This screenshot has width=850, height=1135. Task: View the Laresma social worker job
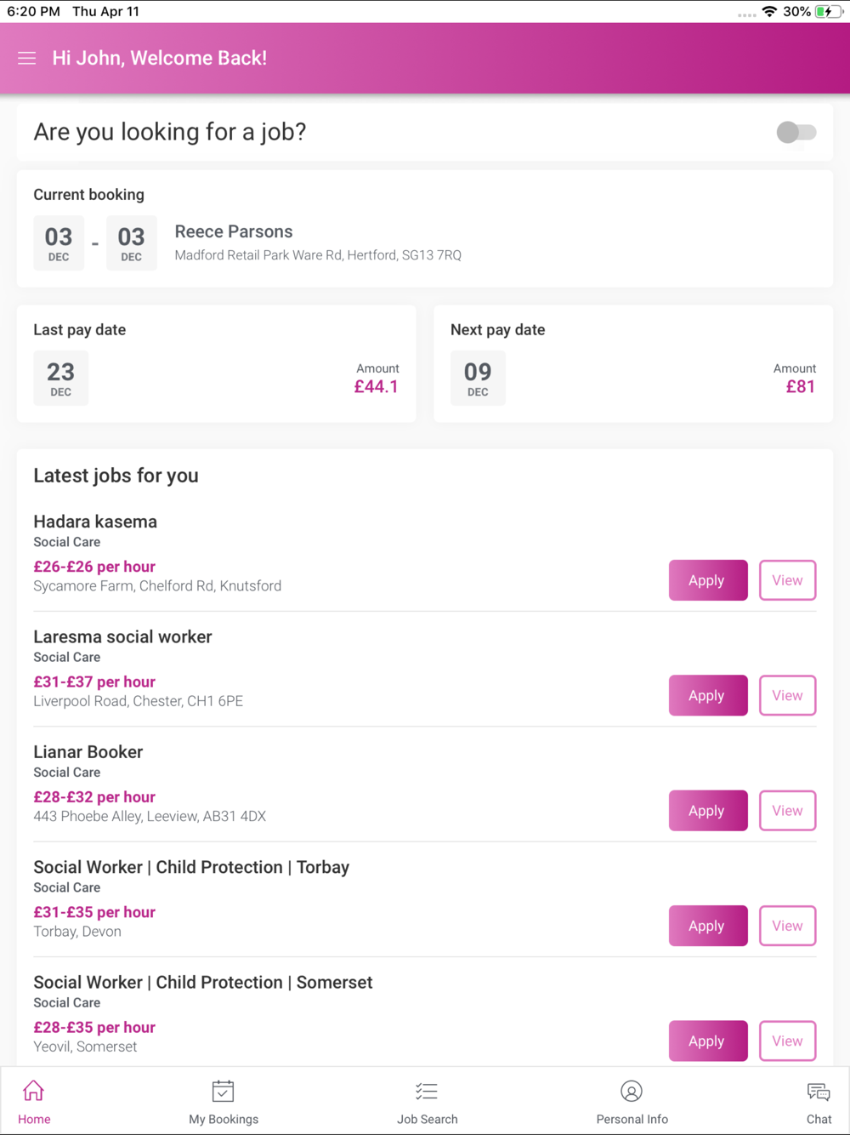coord(787,695)
